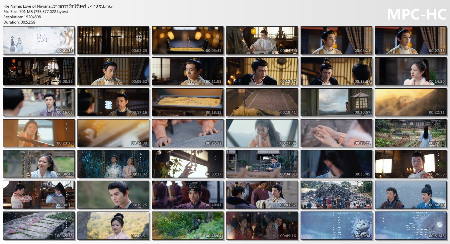Click the final thumbnail at 00:51:46
Viewport: 450px width, 244px height.
(x=411, y=225)
